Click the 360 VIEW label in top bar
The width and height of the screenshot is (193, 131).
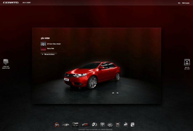pyautogui.click(x=27, y=3)
